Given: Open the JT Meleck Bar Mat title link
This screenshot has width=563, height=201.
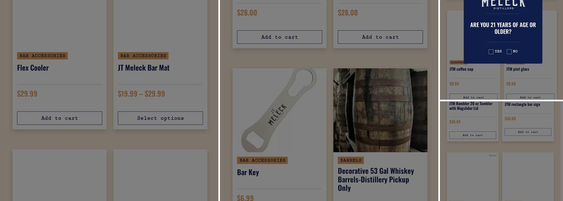Looking at the screenshot, I should [x=144, y=68].
